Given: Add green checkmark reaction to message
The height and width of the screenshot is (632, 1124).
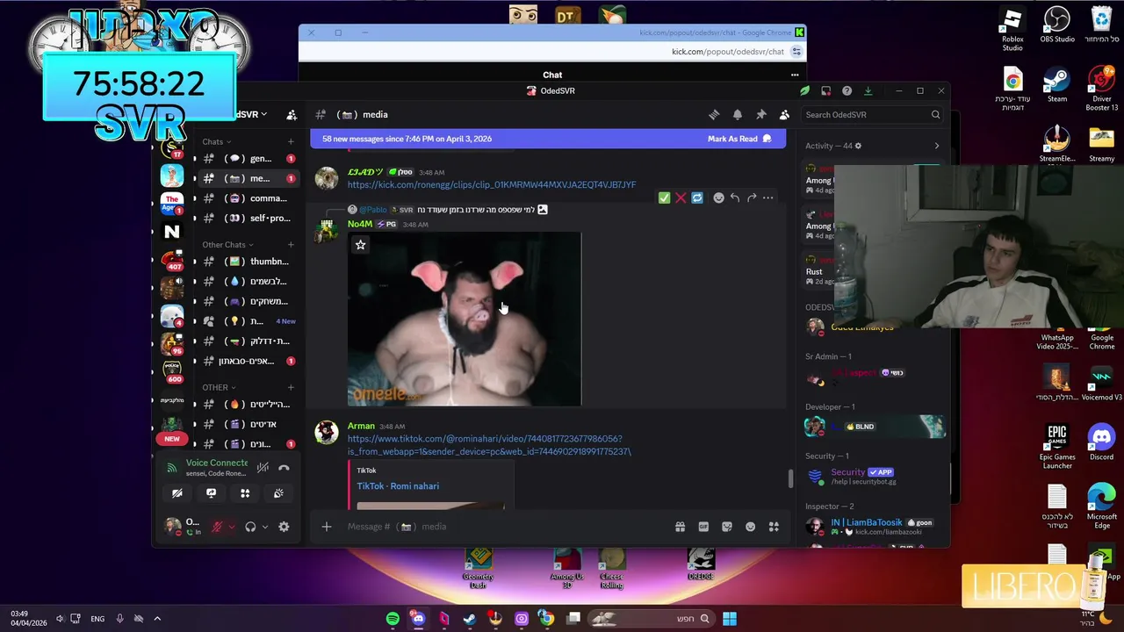Looking at the screenshot, I should coord(665,197).
